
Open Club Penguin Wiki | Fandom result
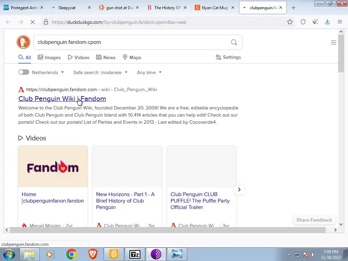[x=62, y=99]
